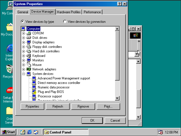Click the Display adapters icon
181x136 pixels.
pos(29,42)
